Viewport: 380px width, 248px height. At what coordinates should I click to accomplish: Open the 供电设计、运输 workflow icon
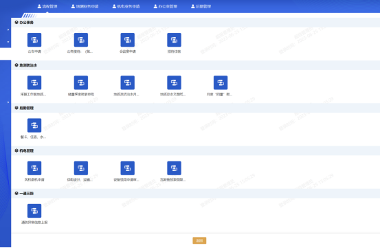point(80,168)
